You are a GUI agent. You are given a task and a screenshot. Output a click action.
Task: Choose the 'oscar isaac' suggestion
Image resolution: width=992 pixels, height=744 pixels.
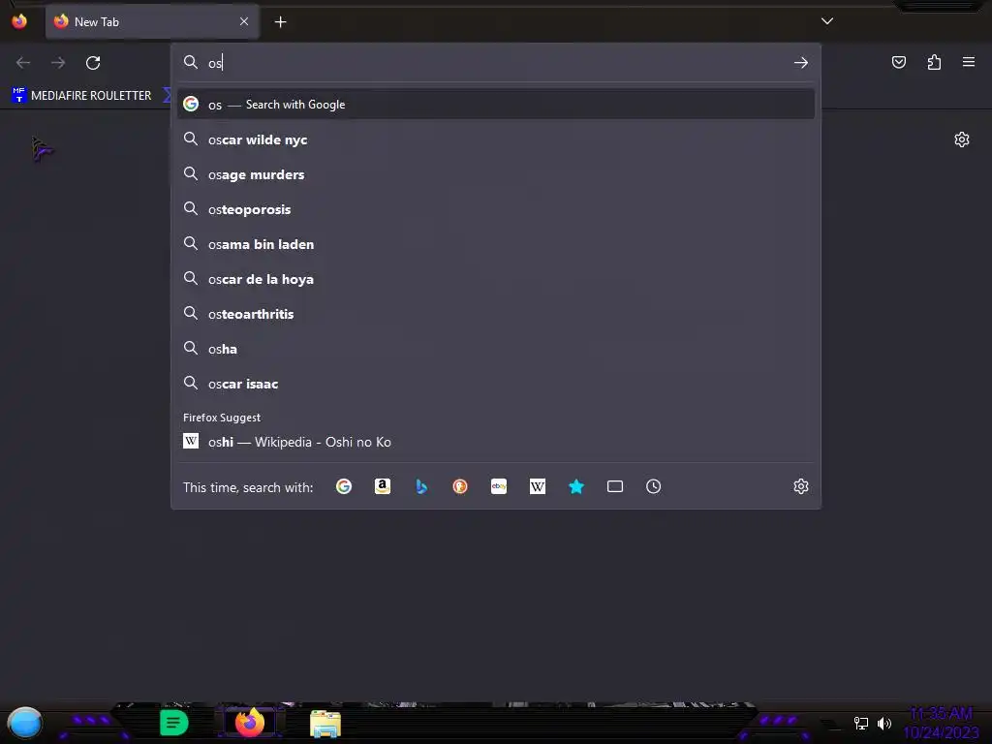496,384
